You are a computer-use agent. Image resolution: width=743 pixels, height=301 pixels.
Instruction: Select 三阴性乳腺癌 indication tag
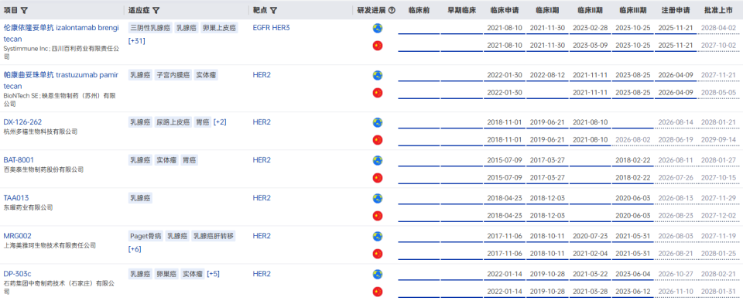[x=149, y=28]
